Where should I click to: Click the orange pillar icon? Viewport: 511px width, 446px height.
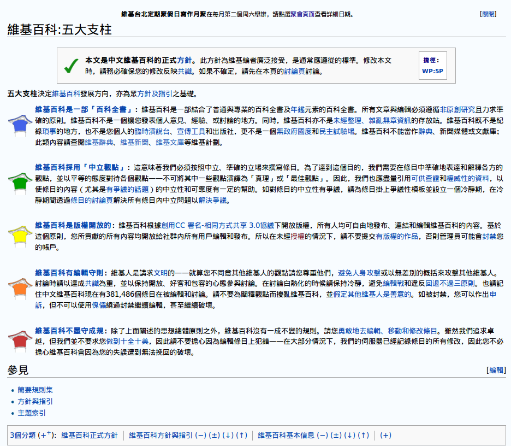[20, 289]
